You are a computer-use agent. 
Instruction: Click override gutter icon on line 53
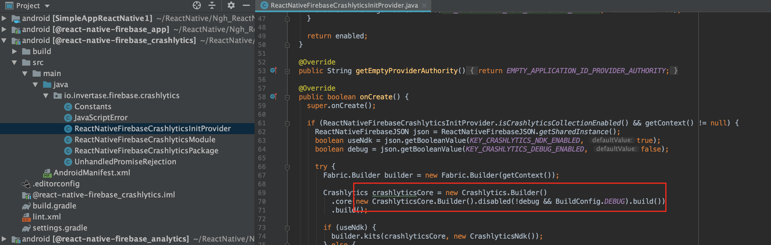click(274, 70)
